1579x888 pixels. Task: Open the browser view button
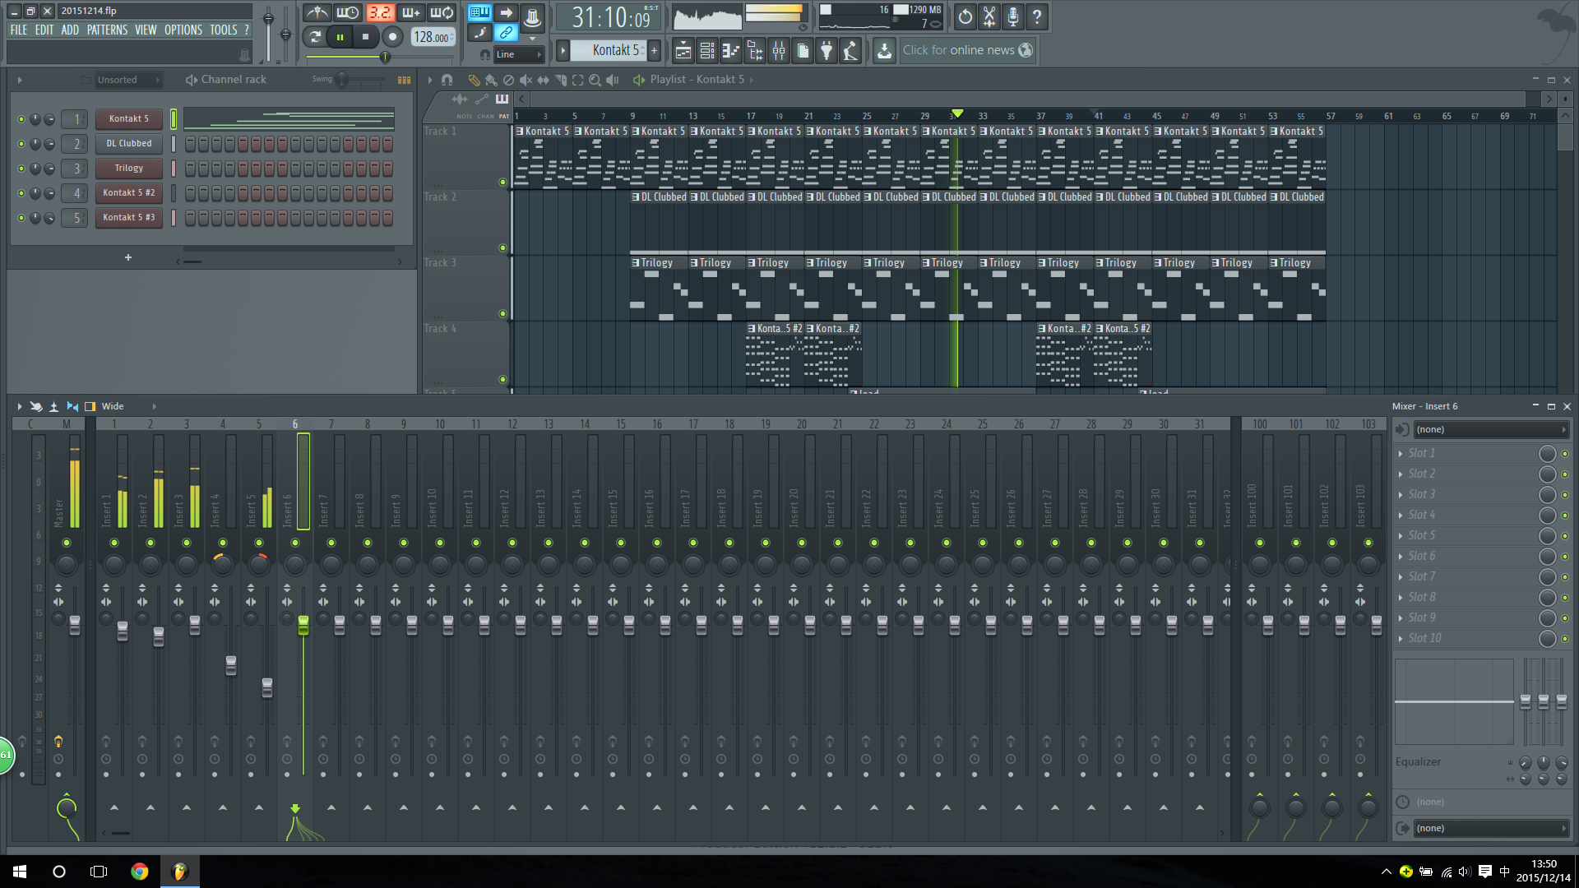755,51
